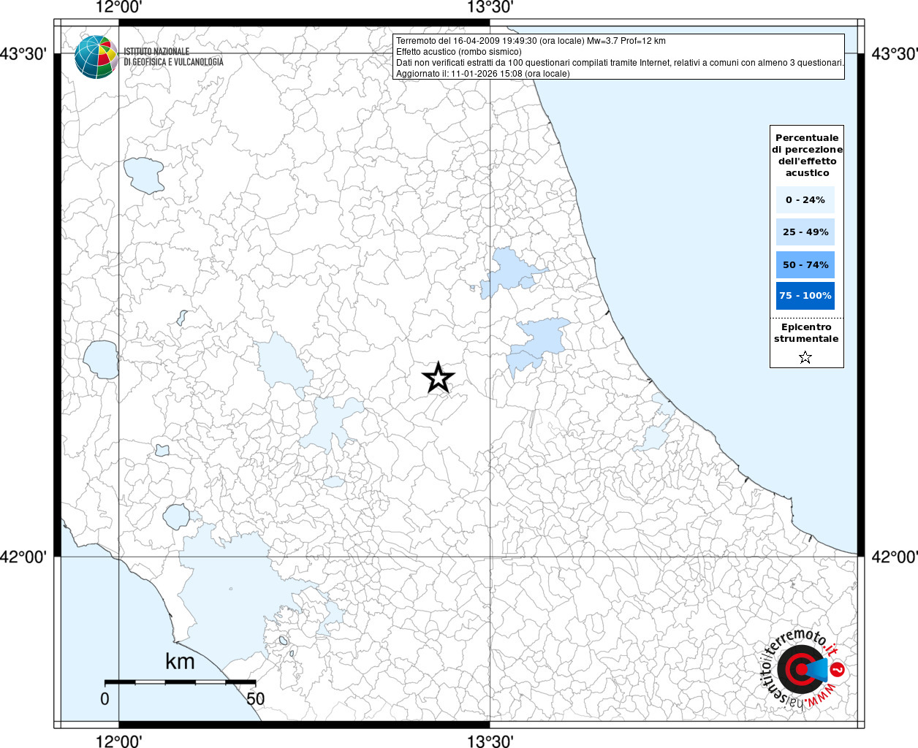The height and width of the screenshot is (748, 918).
Task: Click the 'Epicentro strumentale' legend label
Action: (x=806, y=333)
